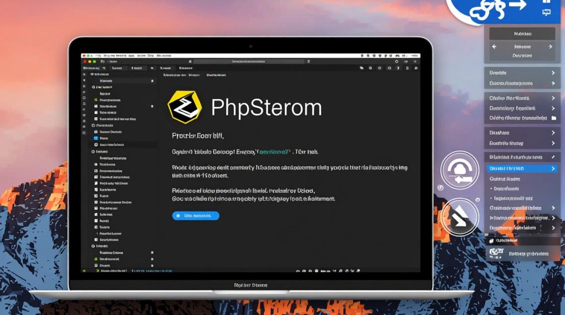Image resolution: width=565 pixels, height=315 pixels.
Task: Click the circular diagonal arrow overlay icon
Action: tap(459, 217)
